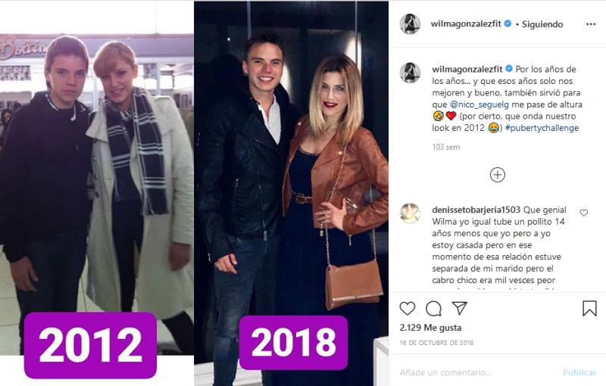
Task: Open wilmagonzalezfit username in caption
Action: (467, 69)
